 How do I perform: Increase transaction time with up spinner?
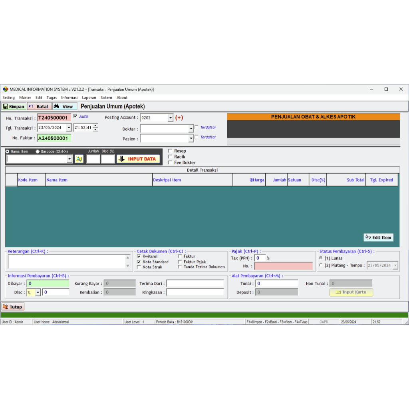point(95,126)
